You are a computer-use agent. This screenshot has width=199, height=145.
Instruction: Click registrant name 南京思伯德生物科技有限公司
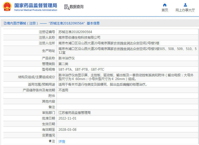[79, 37]
